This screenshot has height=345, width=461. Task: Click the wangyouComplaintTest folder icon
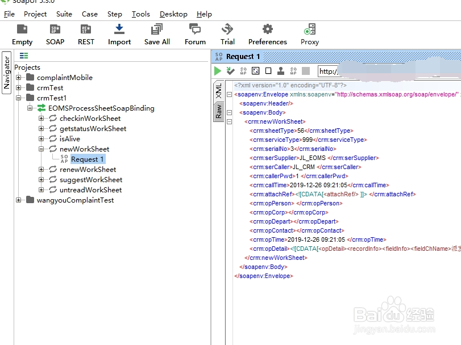[30, 200]
